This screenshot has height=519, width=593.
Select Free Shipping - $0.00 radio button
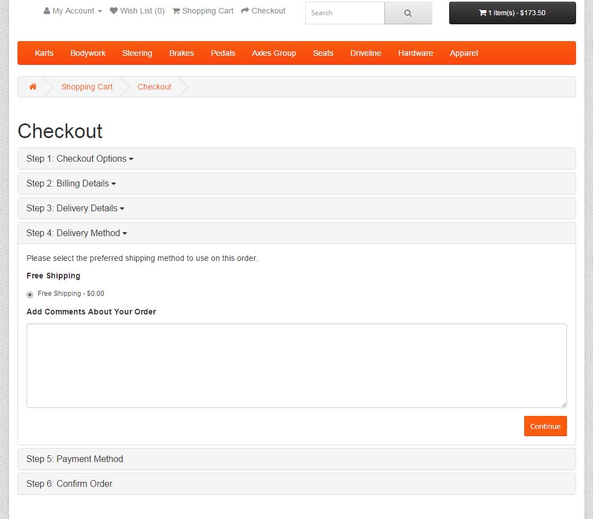(x=30, y=295)
